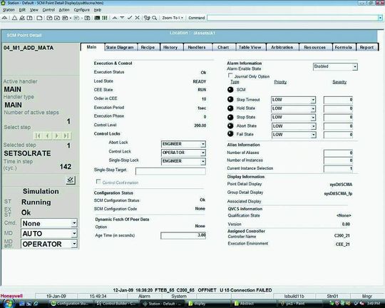This screenshot has height=308, width=385.
Task: Open the Configure menu
Action: pyautogui.click(x=82, y=10)
